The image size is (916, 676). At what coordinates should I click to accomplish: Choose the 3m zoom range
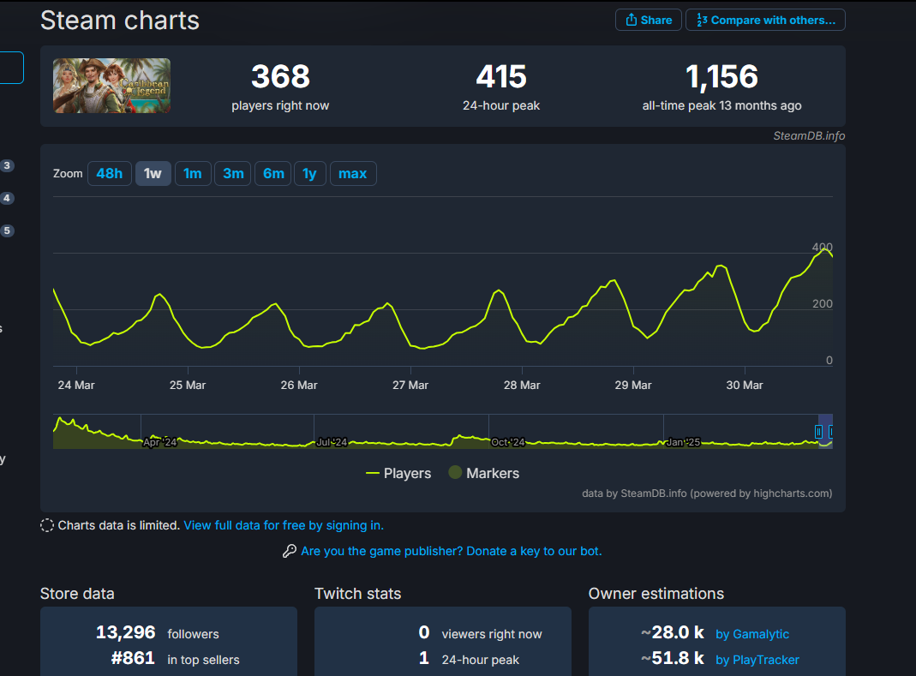click(233, 174)
